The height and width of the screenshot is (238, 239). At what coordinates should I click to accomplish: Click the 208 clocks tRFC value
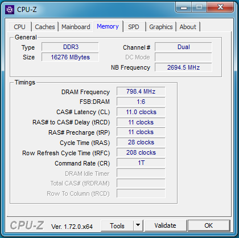coord(141,152)
